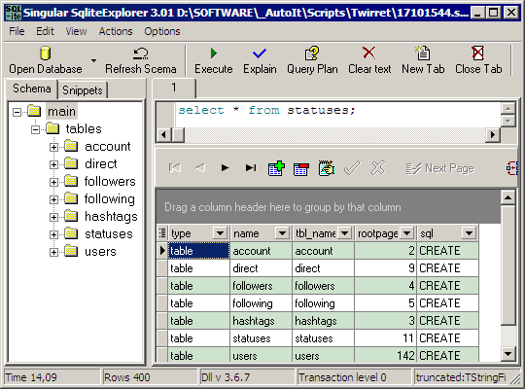This screenshot has height=389, width=525.
Task: Click the SQL editor scroll left arrow
Action: point(163,135)
